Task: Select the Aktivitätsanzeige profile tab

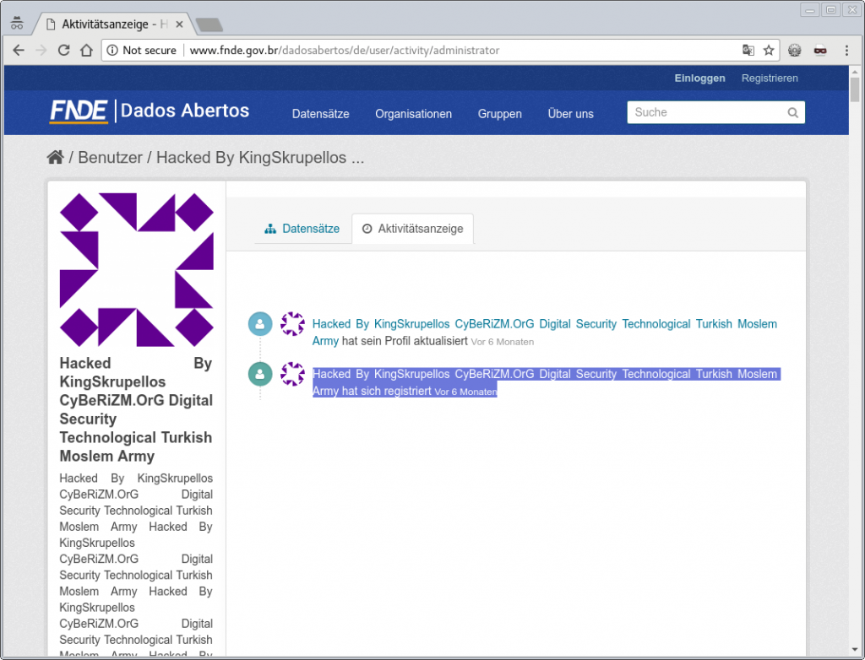Action: click(412, 229)
